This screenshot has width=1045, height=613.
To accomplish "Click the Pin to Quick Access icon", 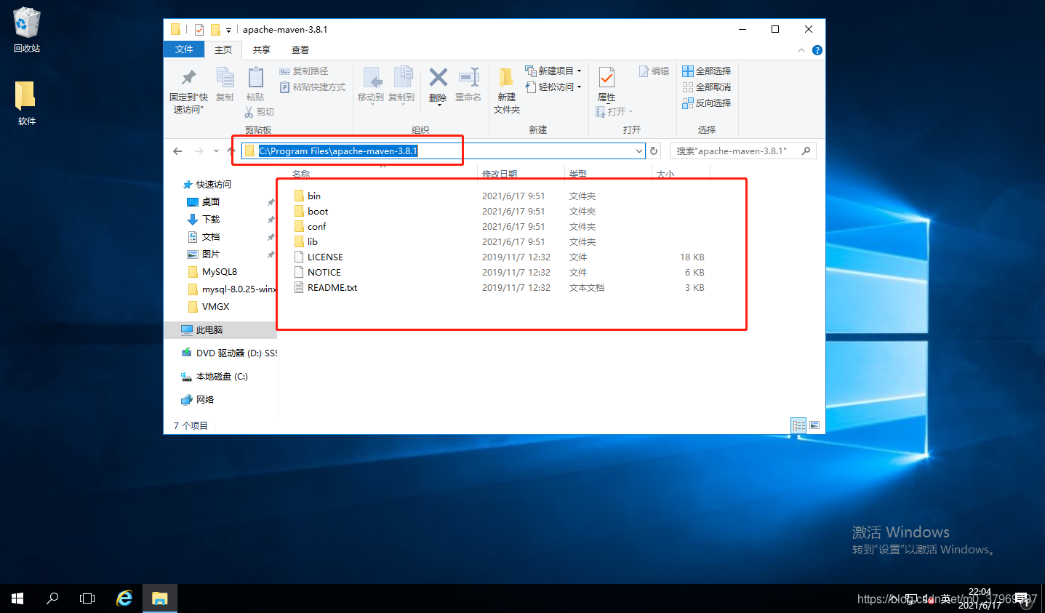I will pos(189,77).
